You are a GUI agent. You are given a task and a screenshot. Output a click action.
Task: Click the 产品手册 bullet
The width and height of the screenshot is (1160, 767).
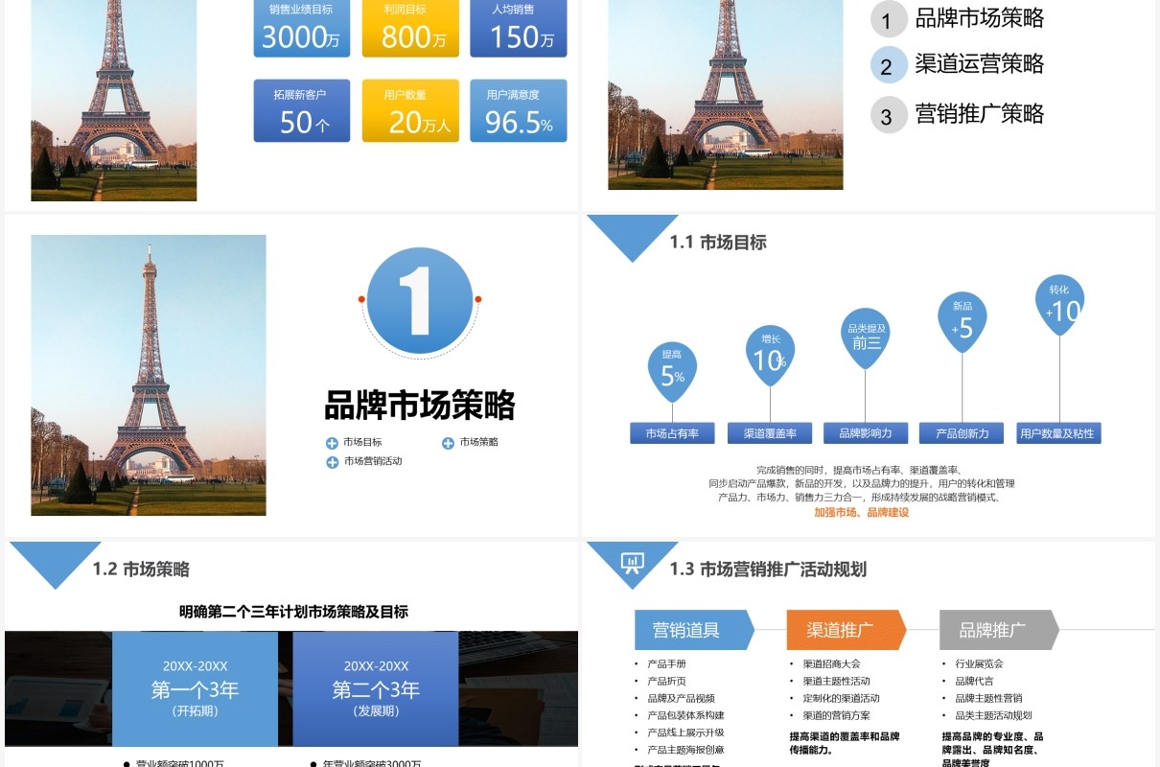click(x=667, y=663)
